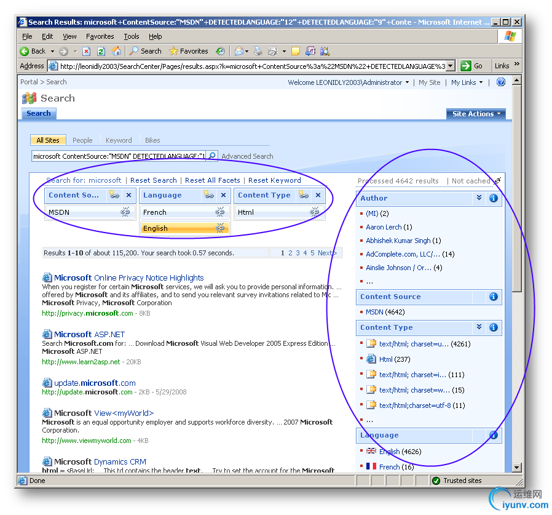Open the Mail button dropdown arrow
The height and width of the screenshot is (515, 552).
[x=246, y=52]
